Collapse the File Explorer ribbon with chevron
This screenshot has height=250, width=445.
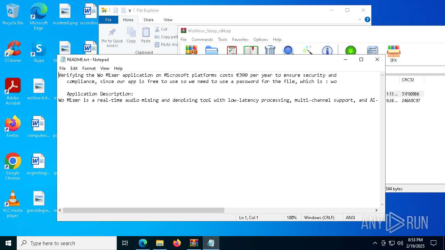359,20
